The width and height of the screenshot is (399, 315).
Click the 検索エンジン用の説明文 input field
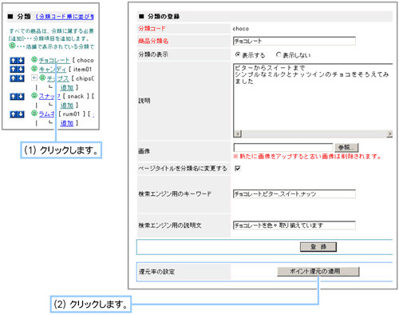pos(294,225)
